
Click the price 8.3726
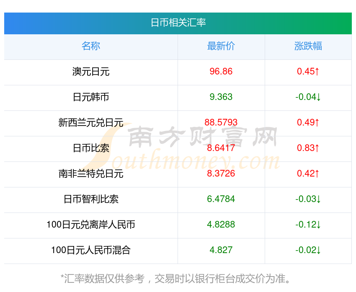(221, 174)
